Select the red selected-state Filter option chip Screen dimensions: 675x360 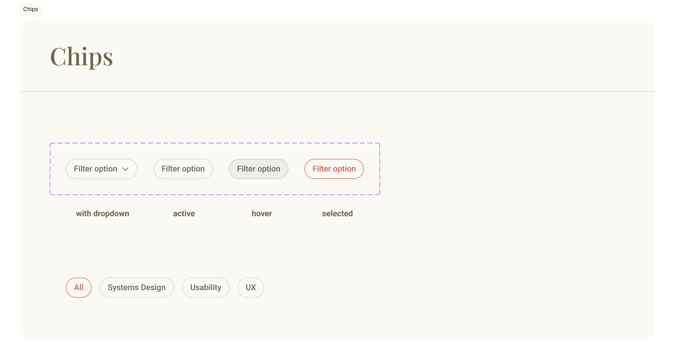[334, 169]
